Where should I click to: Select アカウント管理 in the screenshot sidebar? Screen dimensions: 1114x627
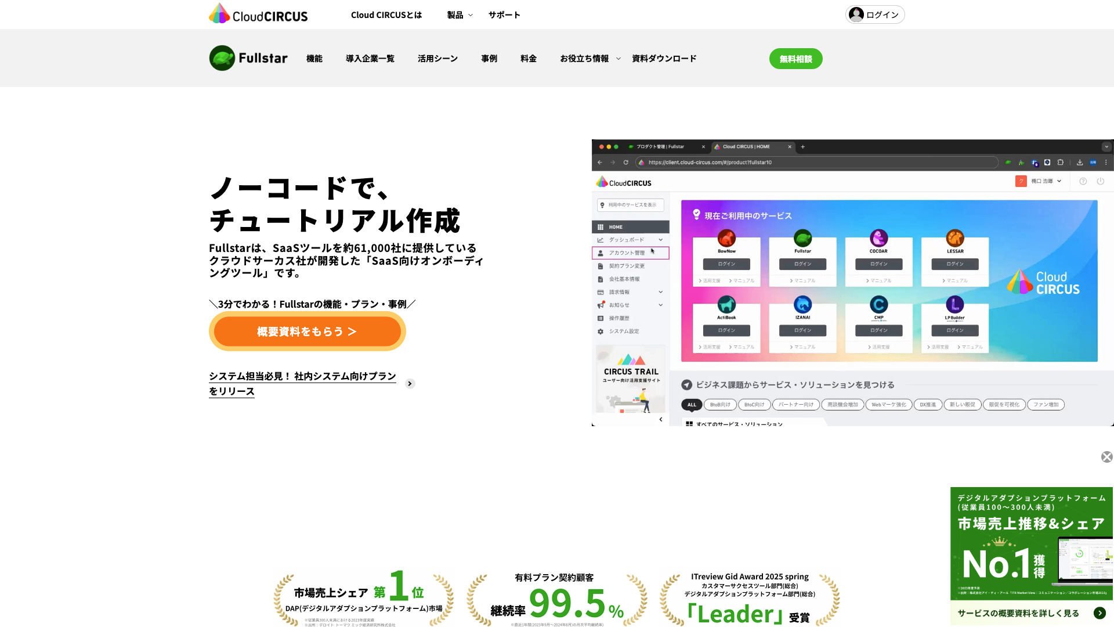630,253
